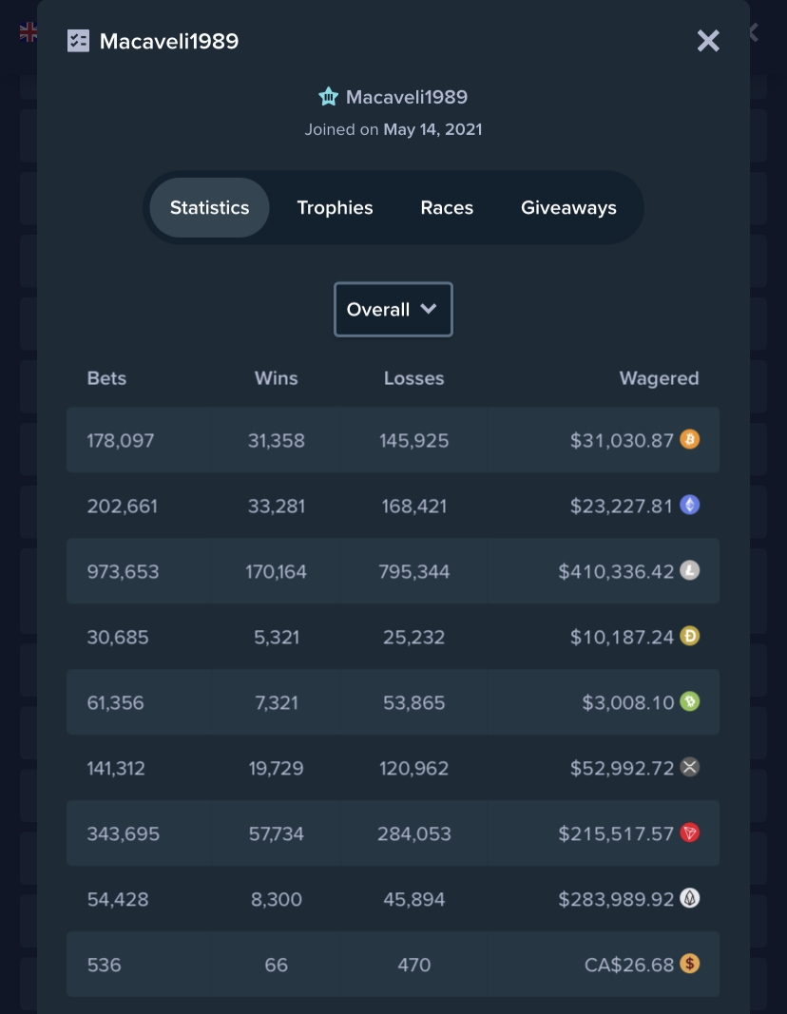Click the statistics list icon beside title
The image size is (787, 1014).
tap(78, 41)
